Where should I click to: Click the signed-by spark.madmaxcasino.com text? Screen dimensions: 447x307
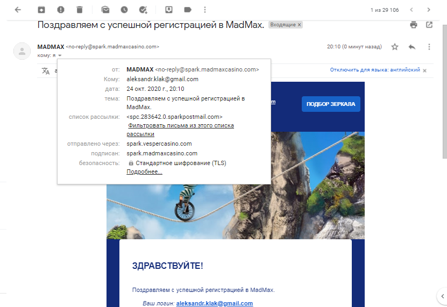point(162,153)
